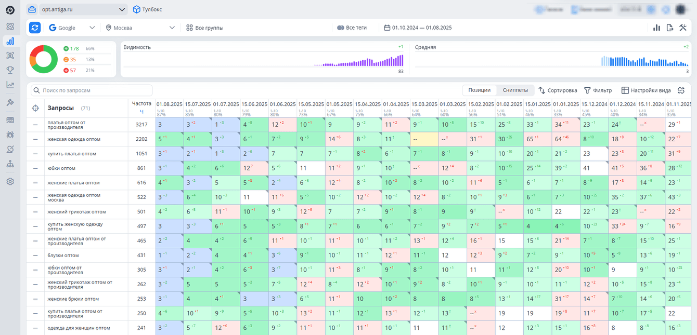
Task: Click the blue Средняя bar chart
Action: 645,61
